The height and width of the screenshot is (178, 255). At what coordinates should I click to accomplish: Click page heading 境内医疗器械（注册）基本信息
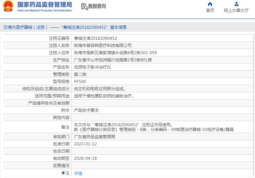pos(67,27)
